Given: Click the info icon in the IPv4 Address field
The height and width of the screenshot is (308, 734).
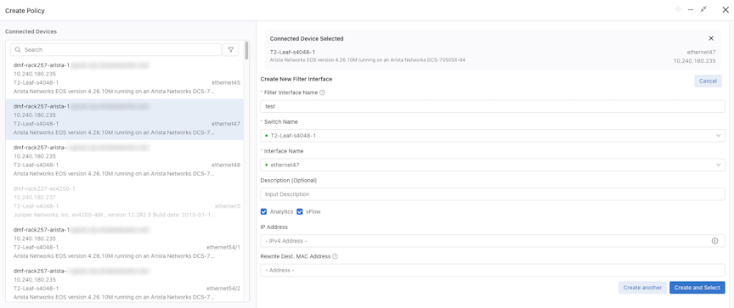Looking at the screenshot, I should pyautogui.click(x=714, y=241).
